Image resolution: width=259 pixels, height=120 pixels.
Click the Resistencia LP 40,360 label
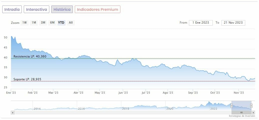(x=30, y=56)
